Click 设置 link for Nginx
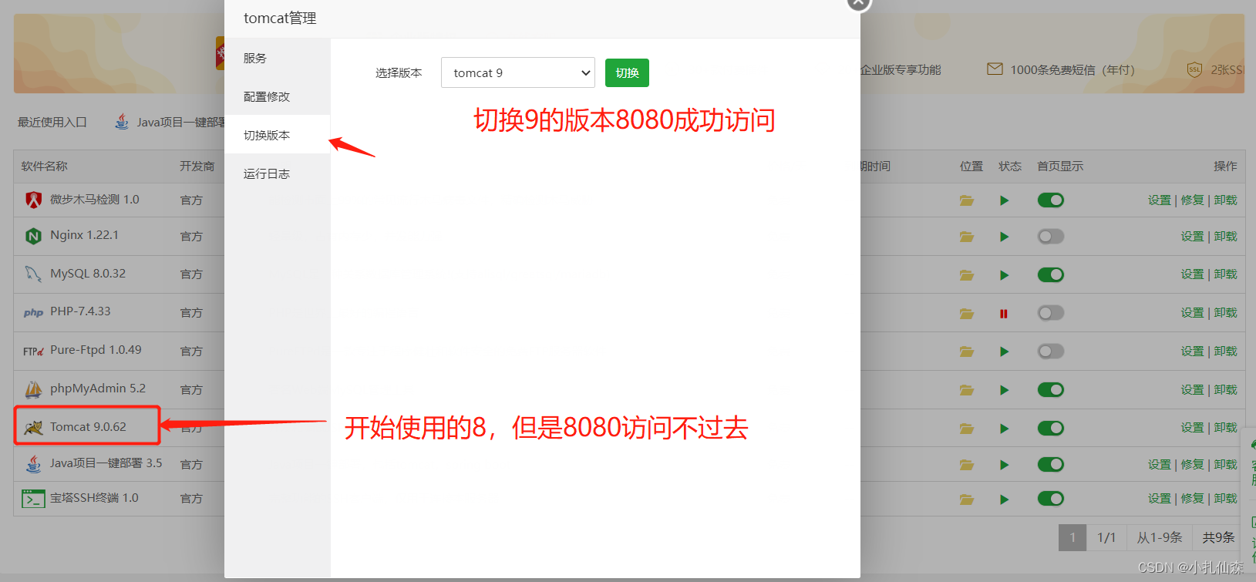1256x582 pixels. pos(1192,237)
